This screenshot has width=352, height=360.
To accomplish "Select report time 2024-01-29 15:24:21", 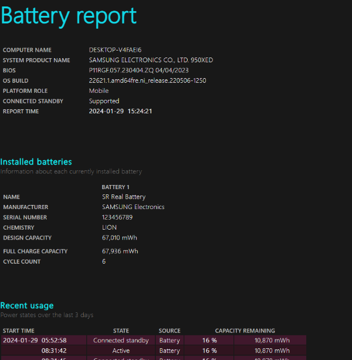I will coord(120,112).
